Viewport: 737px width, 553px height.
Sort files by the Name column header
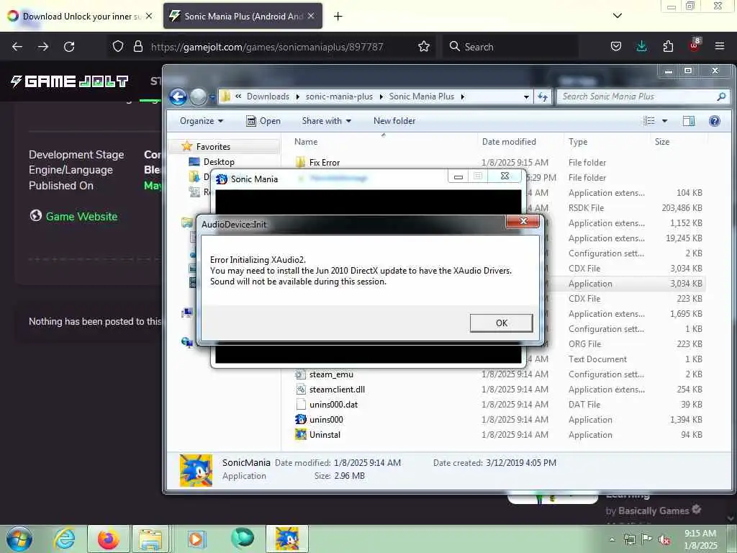tap(305, 142)
